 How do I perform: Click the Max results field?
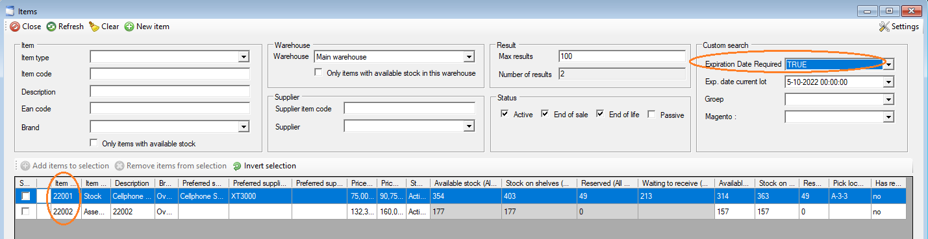tap(621, 56)
